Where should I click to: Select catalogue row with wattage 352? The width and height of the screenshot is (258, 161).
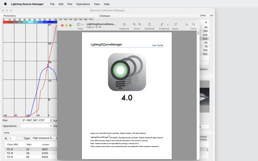204,54
